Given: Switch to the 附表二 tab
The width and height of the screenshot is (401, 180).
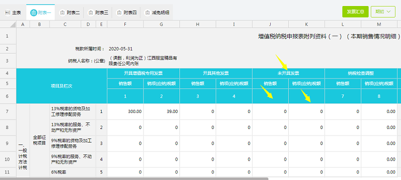Looking at the screenshot, I should [x=69, y=12].
